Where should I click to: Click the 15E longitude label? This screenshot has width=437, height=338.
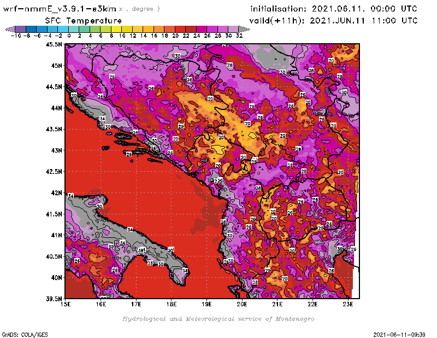point(66,304)
